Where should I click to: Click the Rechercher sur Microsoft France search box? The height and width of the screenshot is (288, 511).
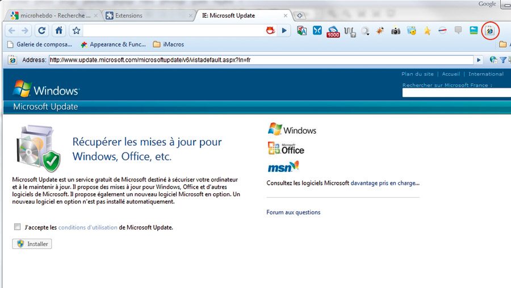[x=456, y=93]
